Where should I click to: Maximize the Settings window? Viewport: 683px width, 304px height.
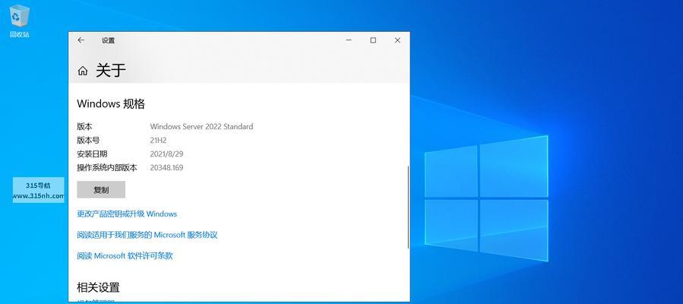(x=373, y=40)
